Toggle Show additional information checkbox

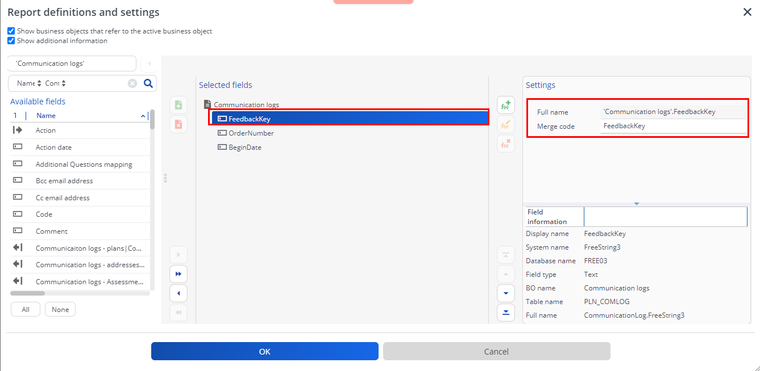point(11,41)
